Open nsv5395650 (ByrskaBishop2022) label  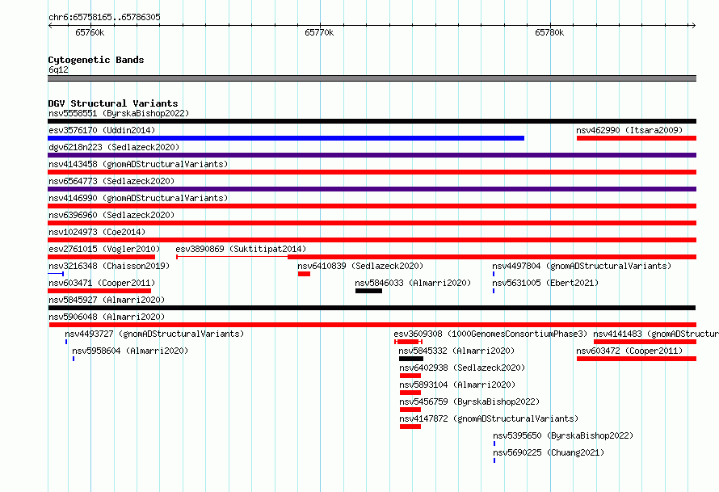point(563,435)
